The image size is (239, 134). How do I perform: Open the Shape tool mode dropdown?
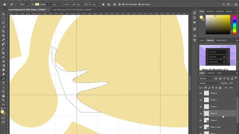click(x=24, y=4)
